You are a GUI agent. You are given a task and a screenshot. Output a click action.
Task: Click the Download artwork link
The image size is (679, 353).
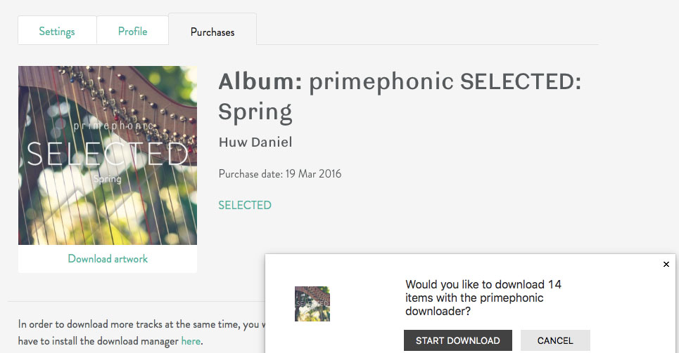[x=108, y=259]
